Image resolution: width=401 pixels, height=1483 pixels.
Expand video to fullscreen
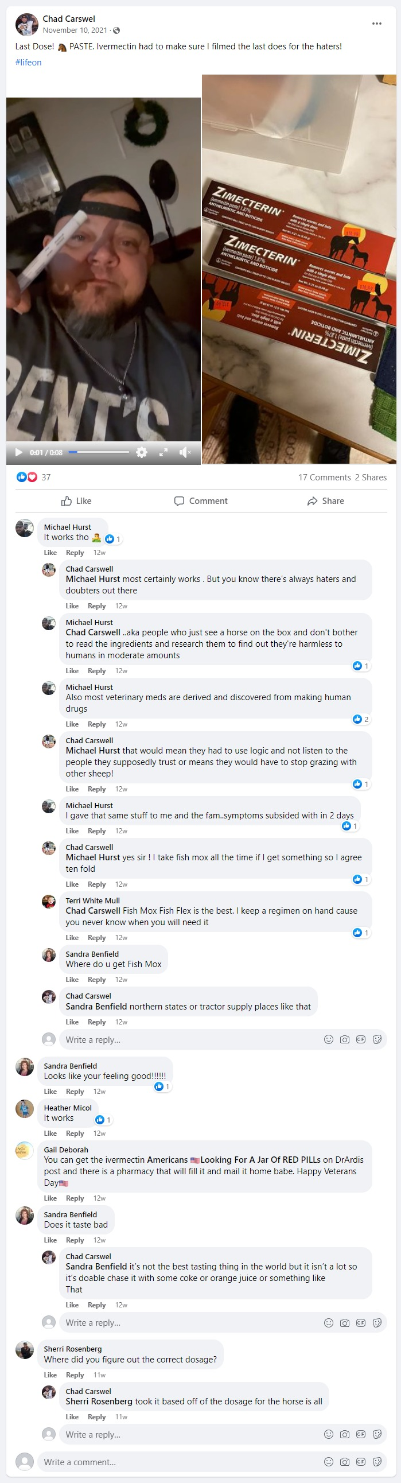[x=163, y=452]
